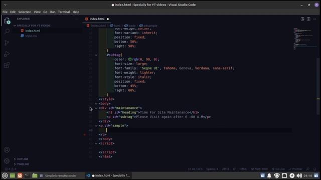This screenshot has width=321, height=180.
Task: Open the tray volume speaker icon
Action: tap(299, 175)
